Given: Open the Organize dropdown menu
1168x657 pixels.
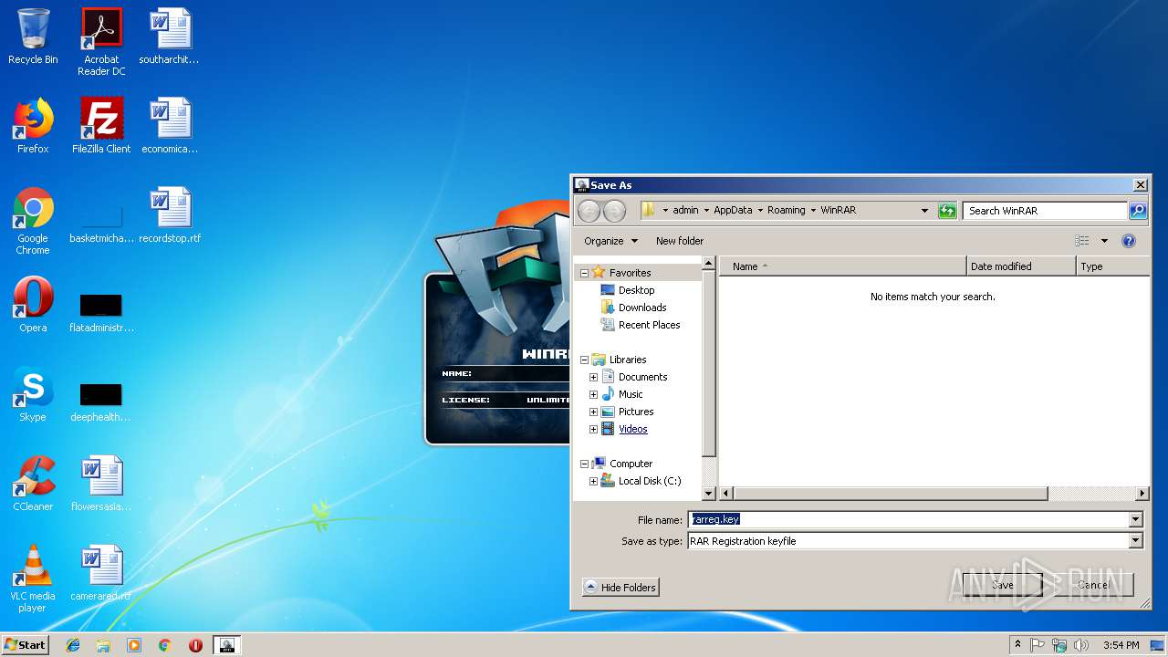Looking at the screenshot, I should click(611, 241).
